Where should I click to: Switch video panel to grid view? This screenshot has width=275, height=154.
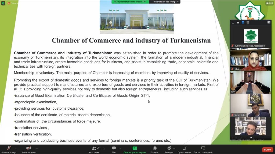coord(248,22)
